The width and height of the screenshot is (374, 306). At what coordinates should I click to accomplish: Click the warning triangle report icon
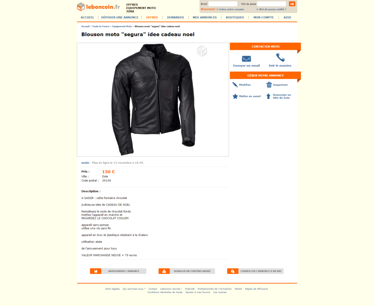164,271
